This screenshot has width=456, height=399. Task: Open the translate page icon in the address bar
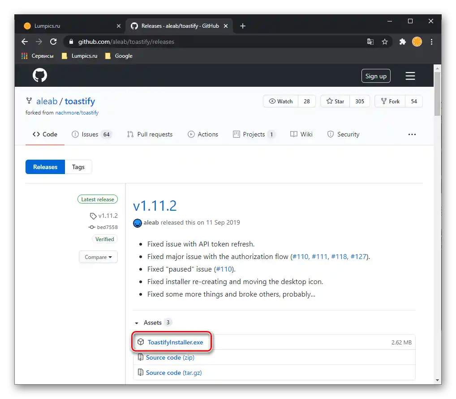click(x=370, y=42)
